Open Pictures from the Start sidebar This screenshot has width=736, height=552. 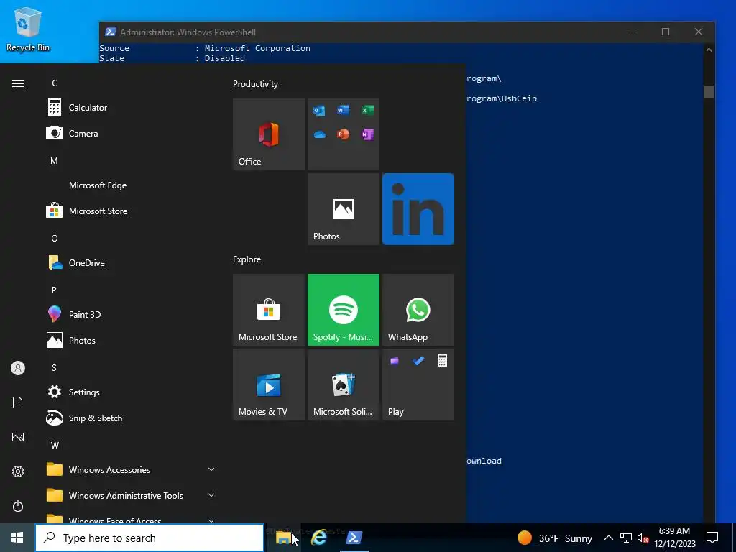pyautogui.click(x=18, y=437)
